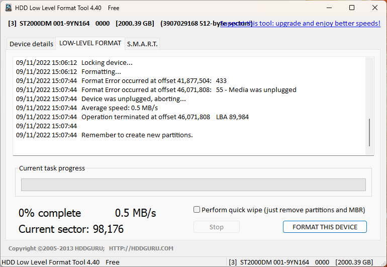Enable the Perform quick wipe checkbox

(197, 210)
